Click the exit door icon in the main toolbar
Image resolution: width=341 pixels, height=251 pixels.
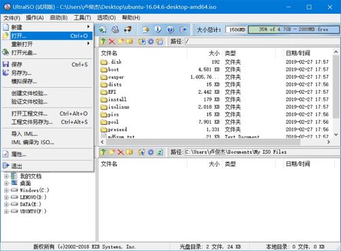point(183,29)
